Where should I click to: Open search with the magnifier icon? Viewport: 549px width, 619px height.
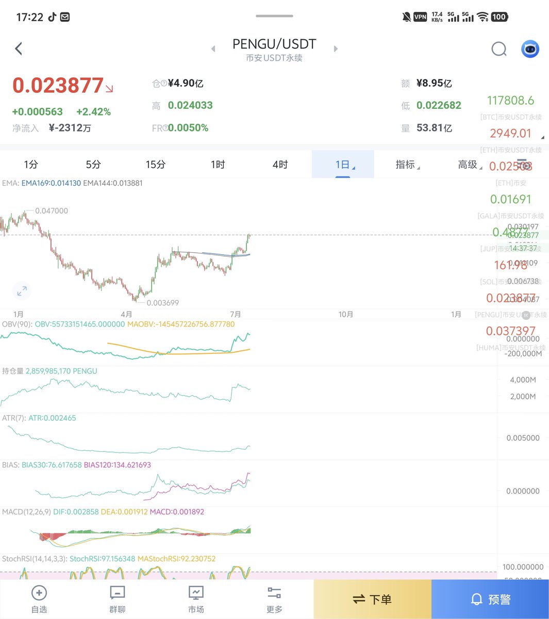[x=498, y=49]
